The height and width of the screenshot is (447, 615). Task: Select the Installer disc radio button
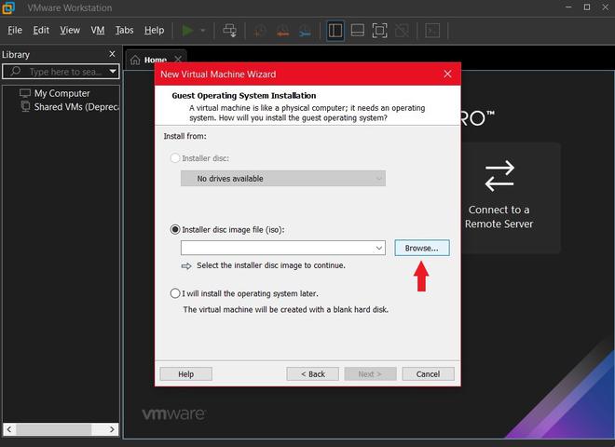[x=175, y=158]
